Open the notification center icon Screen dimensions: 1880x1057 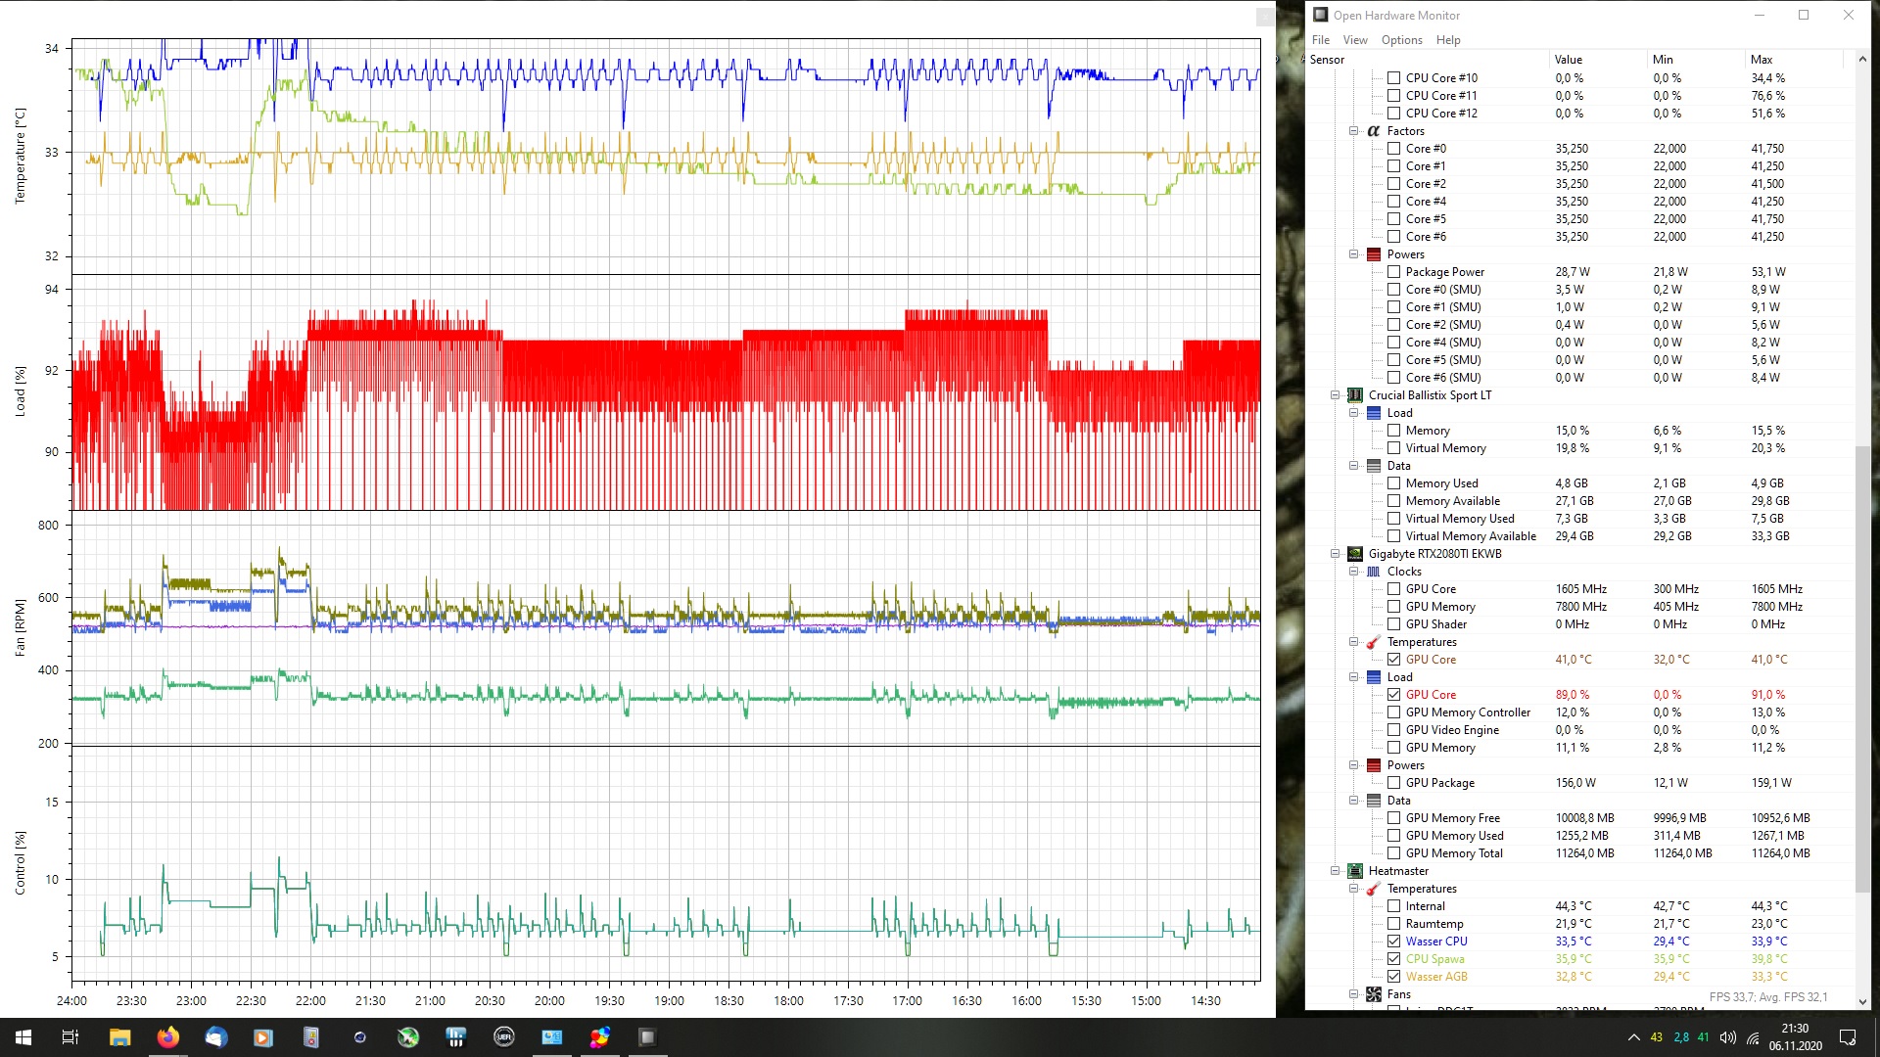[x=1847, y=1037]
